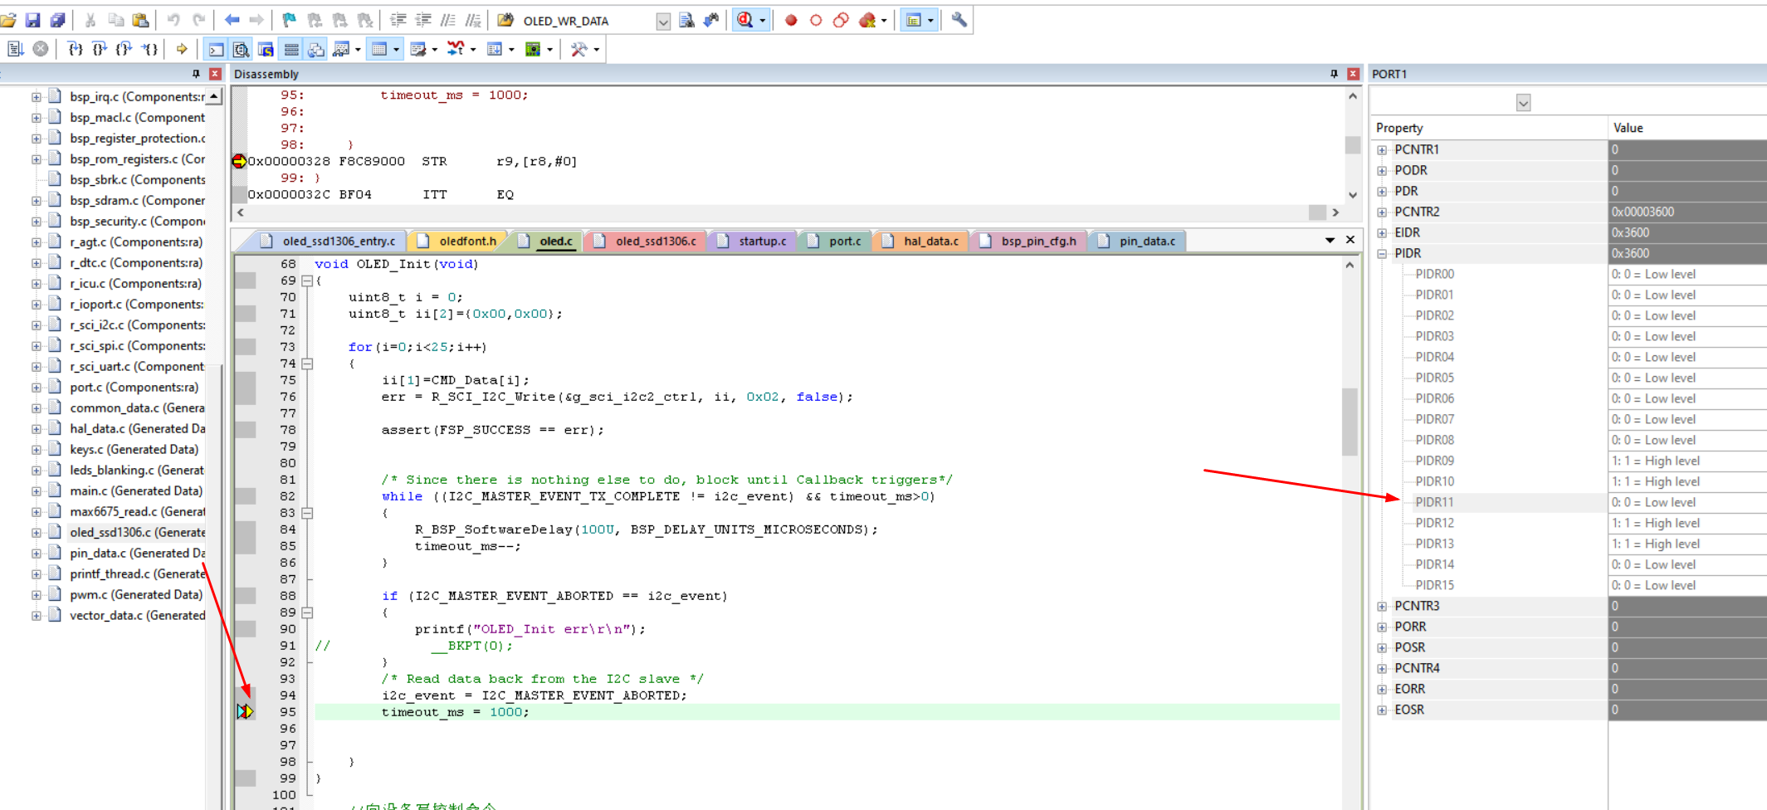Toggle the Memory window icon
Image resolution: width=1767 pixels, height=810 pixels.
(x=379, y=49)
